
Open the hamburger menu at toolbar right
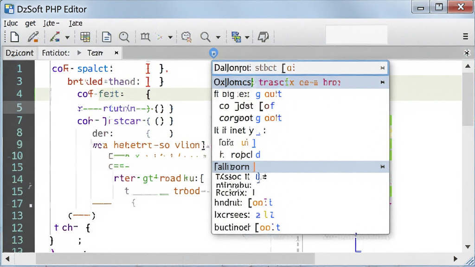click(466, 37)
